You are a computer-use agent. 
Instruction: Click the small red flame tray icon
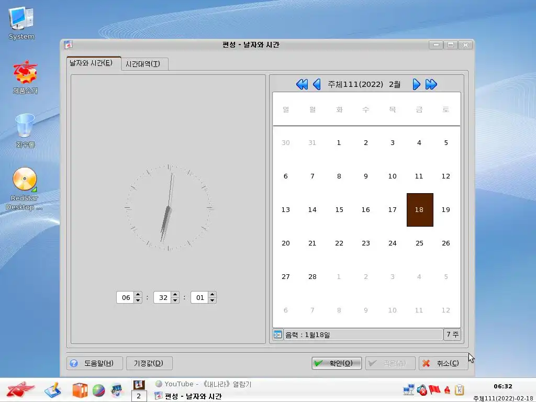click(x=447, y=389)
